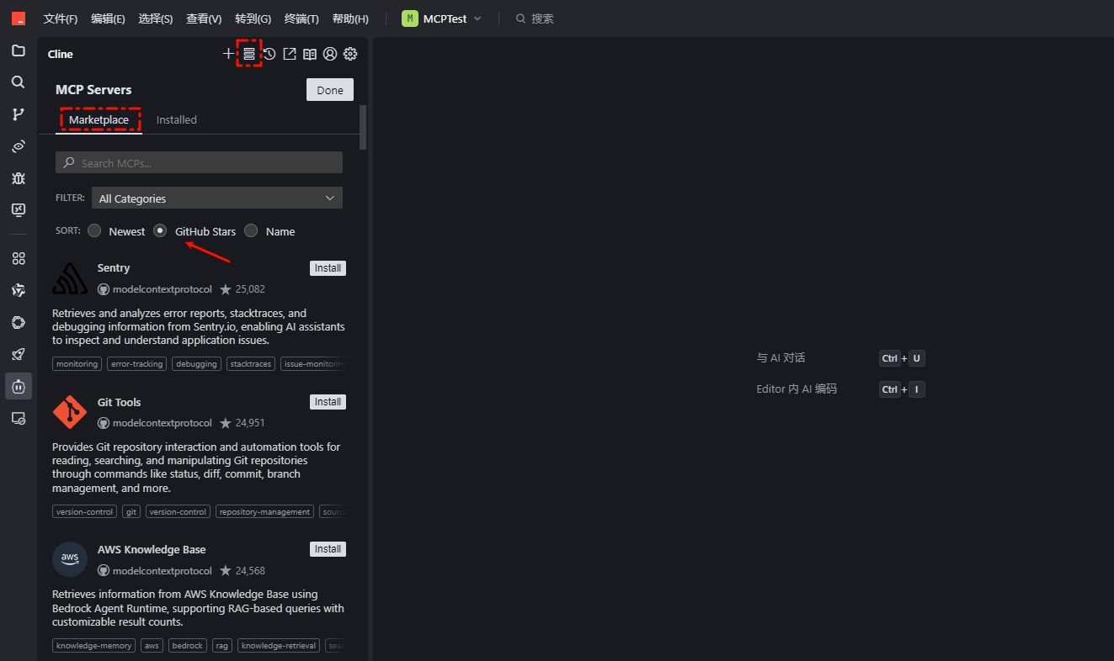The width and height of the screenshot is (1114, 661).
Task: Open AWS Knowledge Base modelcontextprotocol GitHub link
Action: pos(155,570)
